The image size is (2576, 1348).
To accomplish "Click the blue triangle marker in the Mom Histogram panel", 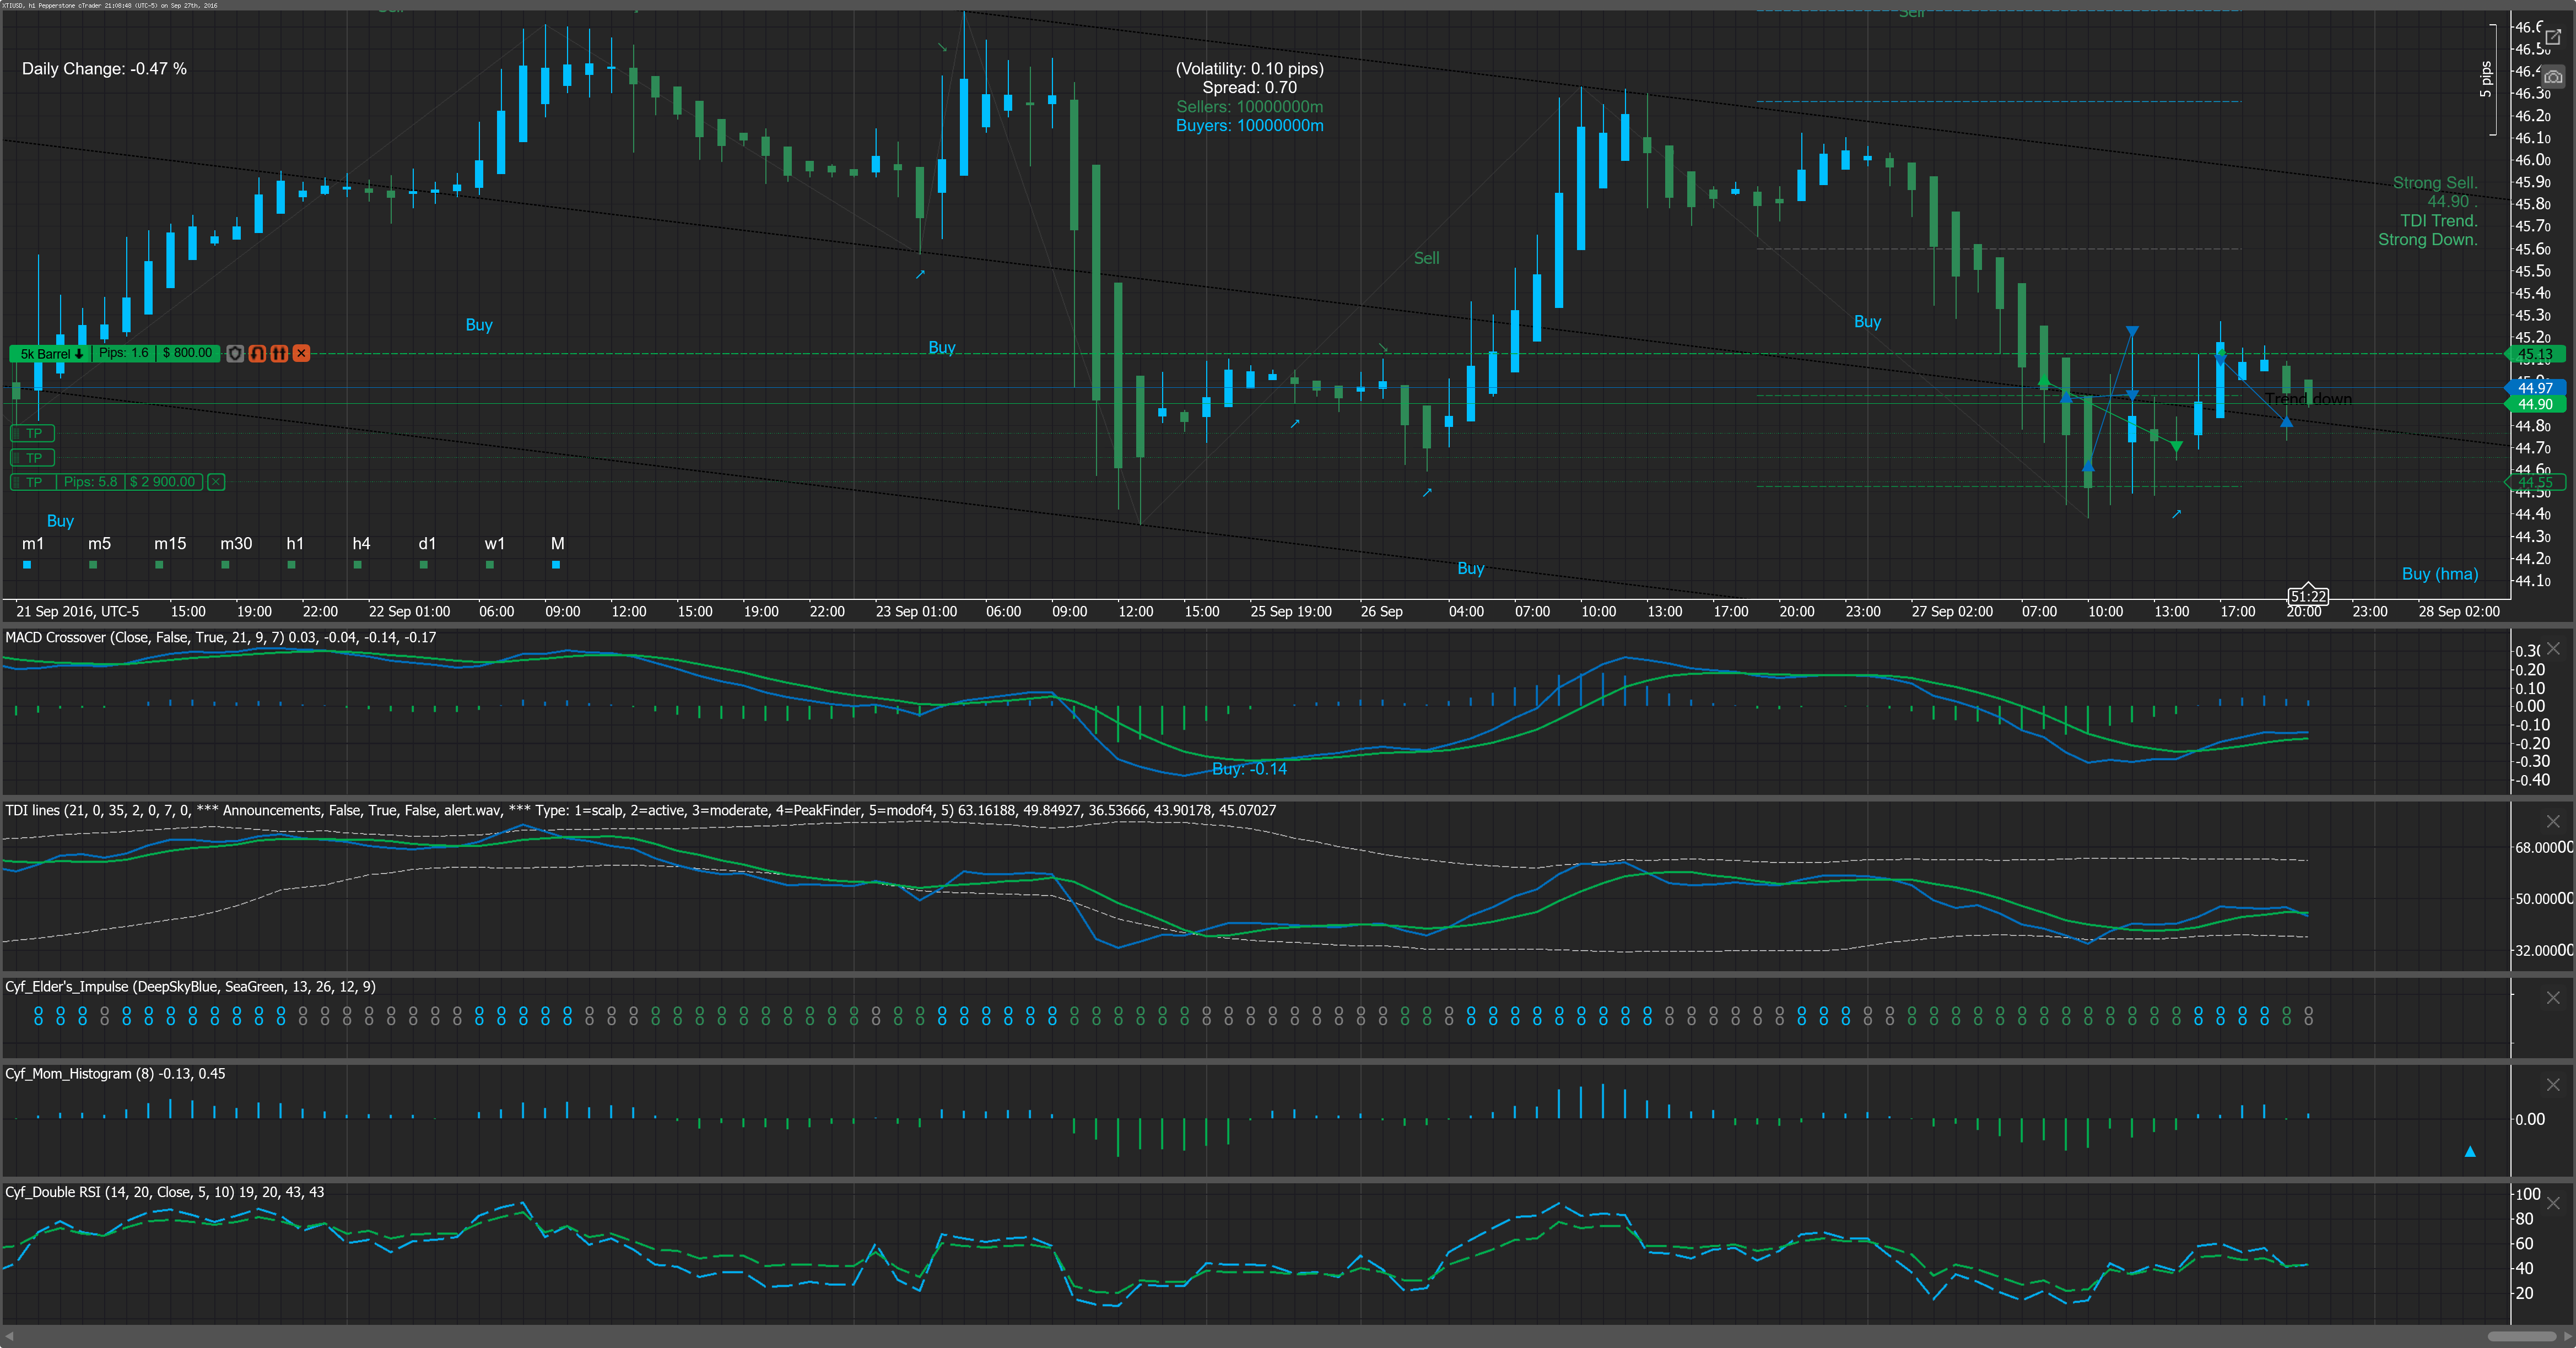I will (x=2470, y=1152).
